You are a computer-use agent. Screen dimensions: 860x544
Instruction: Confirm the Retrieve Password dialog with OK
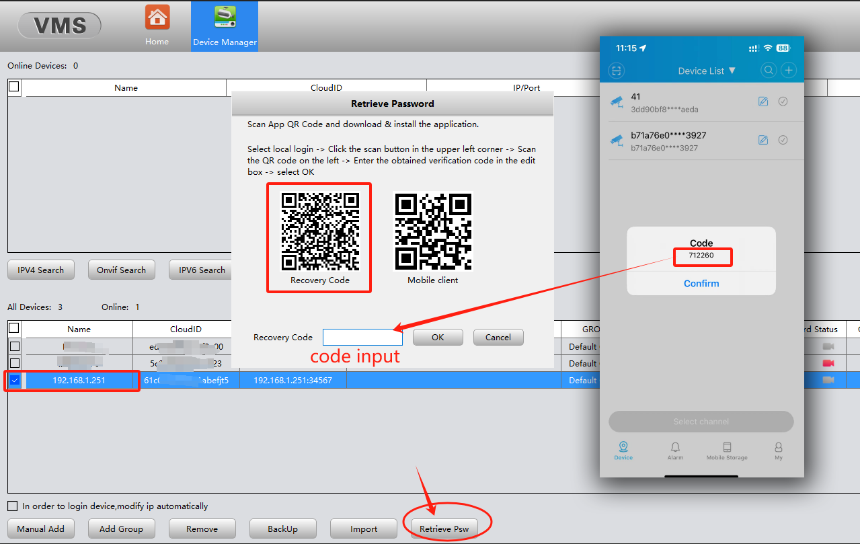click(438, 337)
